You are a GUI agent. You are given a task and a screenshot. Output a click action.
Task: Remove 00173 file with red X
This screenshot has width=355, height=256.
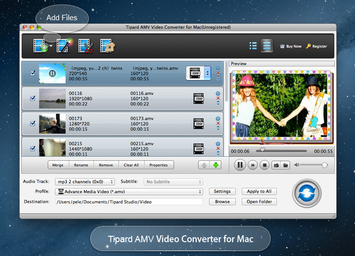coord(218,123)
